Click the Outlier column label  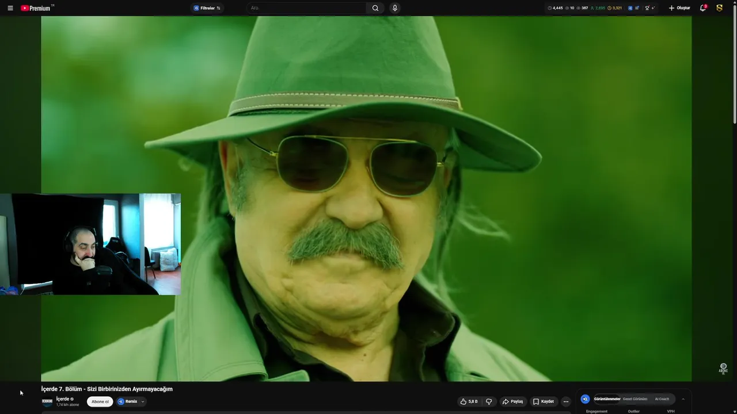pos(633,411)
